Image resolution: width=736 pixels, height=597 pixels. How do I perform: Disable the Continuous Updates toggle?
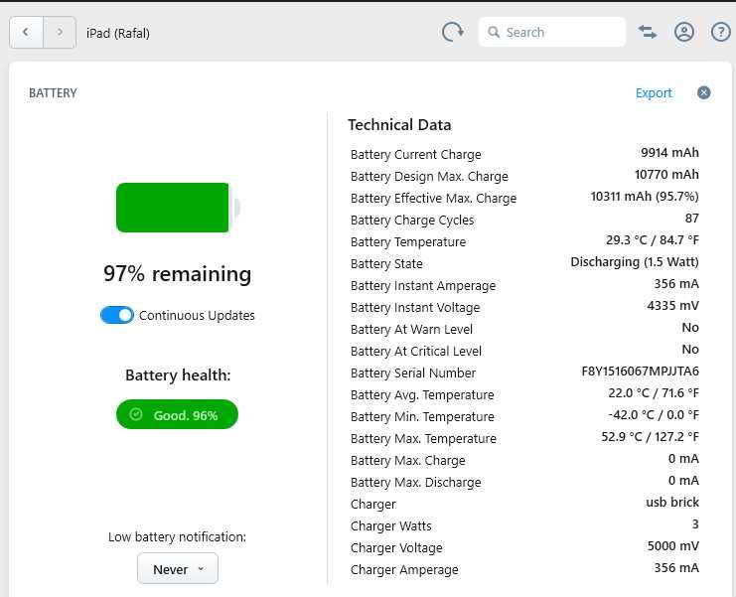pyautogui.click(x=117, y=315)
